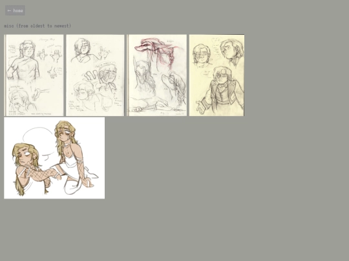Select the 'misc (from oldest to newest)' heading
349x261 pixels.
coord(37,26)
